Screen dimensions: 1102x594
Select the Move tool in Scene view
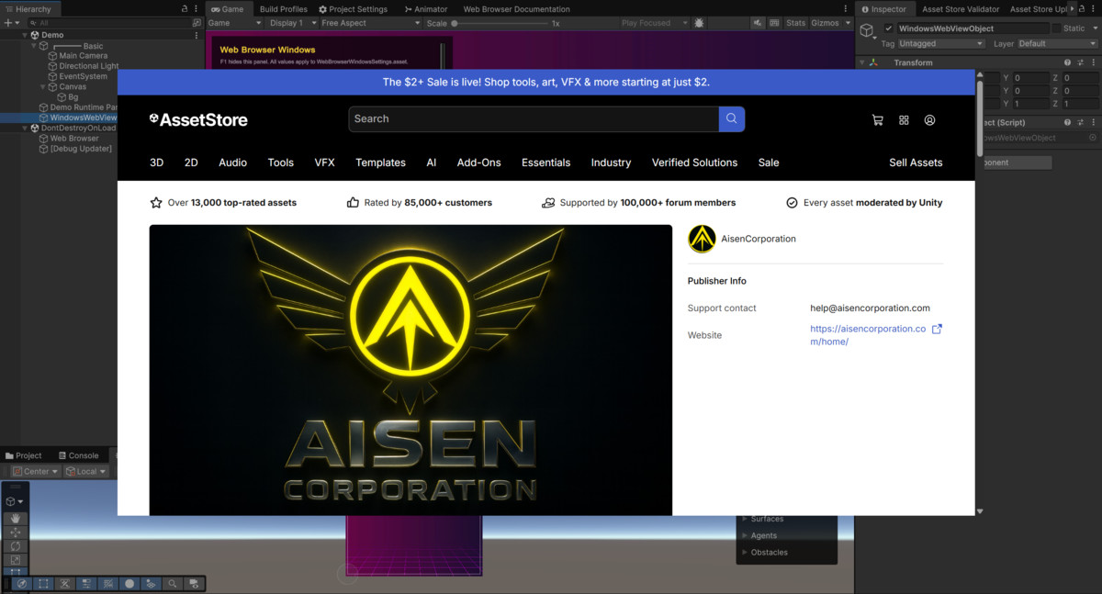(x=16, y=532)
